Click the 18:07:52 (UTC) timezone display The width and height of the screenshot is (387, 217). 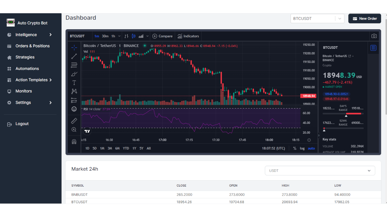[x=274, y=148]
